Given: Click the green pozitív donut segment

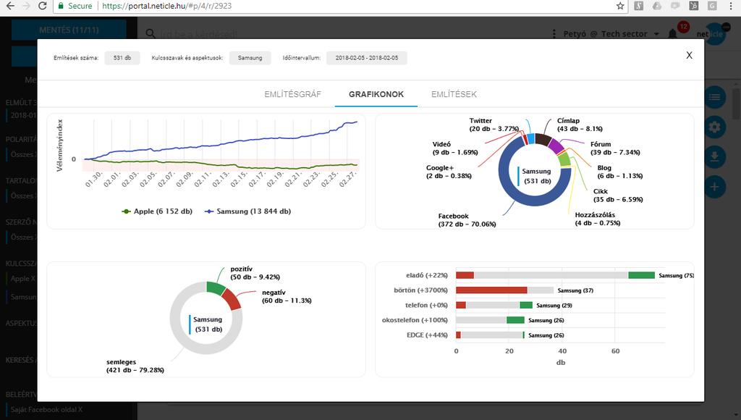Looking at the screenshot, I should (x=216, y=288).
